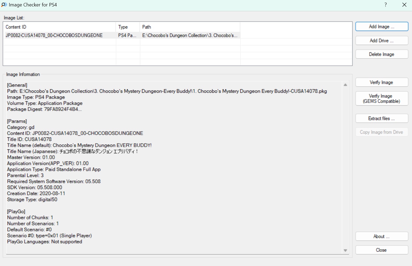Screen dimensions: 412x266
Task: Close the window with the X icon
Action: click(404, 5)
